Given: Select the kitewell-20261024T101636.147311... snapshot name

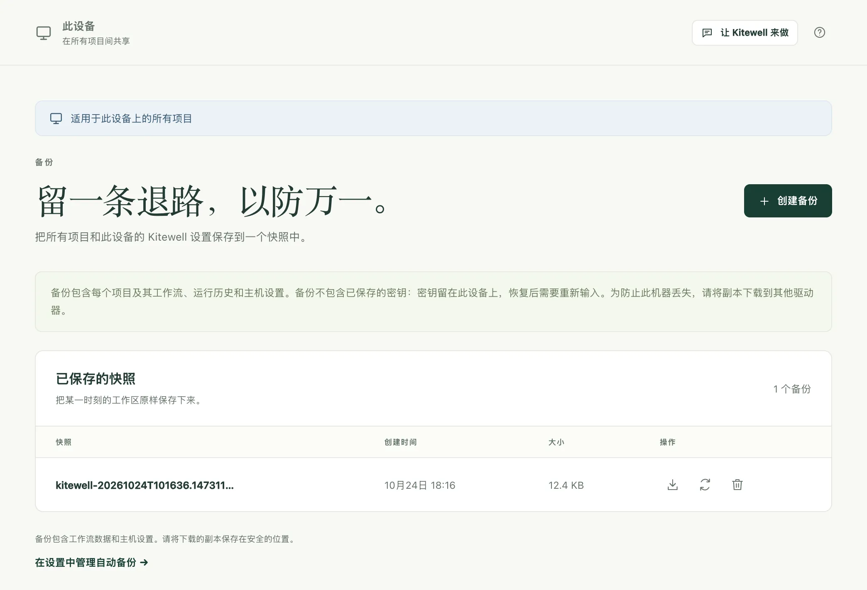Looking at the screenshot, I should pos(145,485).
